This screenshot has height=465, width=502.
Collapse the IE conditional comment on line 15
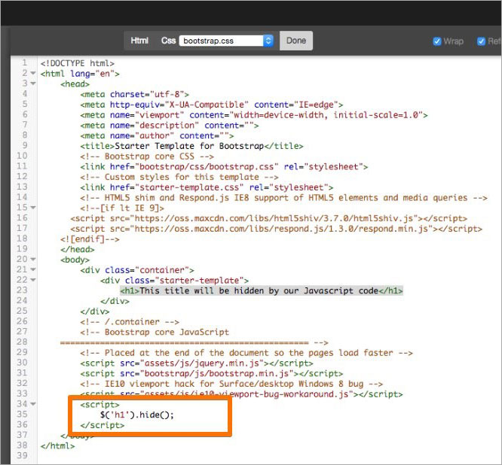pyautogui.click(x=33, y=208)
